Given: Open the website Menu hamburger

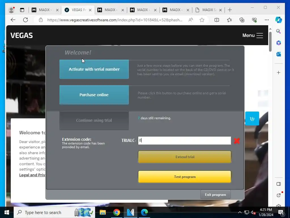Looking at the screenshot, I should coord(253,35).
